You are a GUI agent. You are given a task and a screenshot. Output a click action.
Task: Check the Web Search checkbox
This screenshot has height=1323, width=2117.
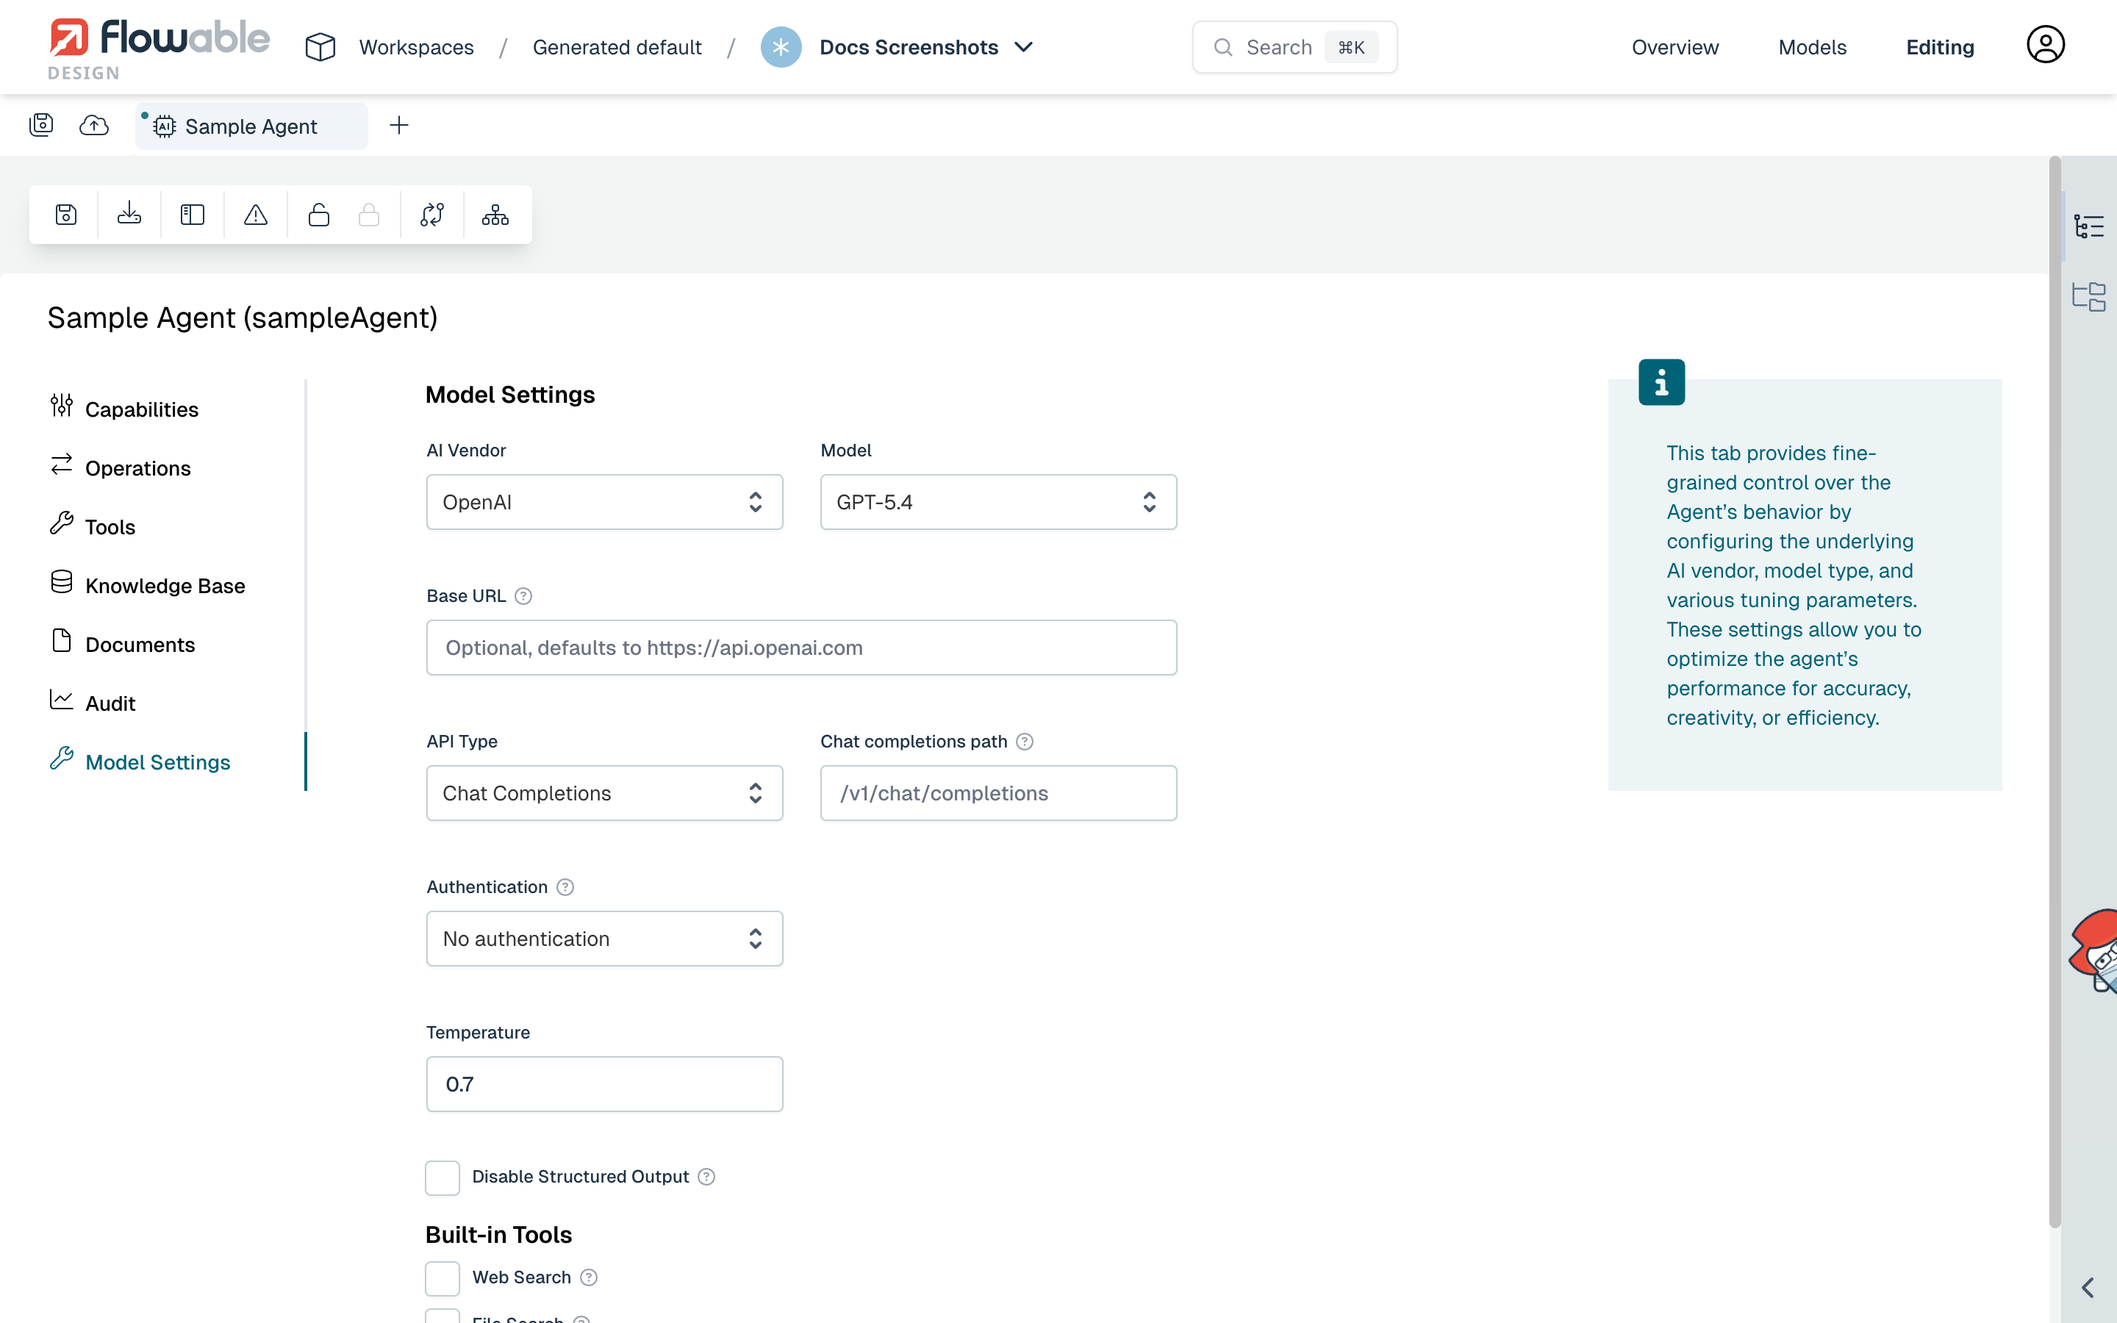pyautogui.click(x=442, y=1277)
